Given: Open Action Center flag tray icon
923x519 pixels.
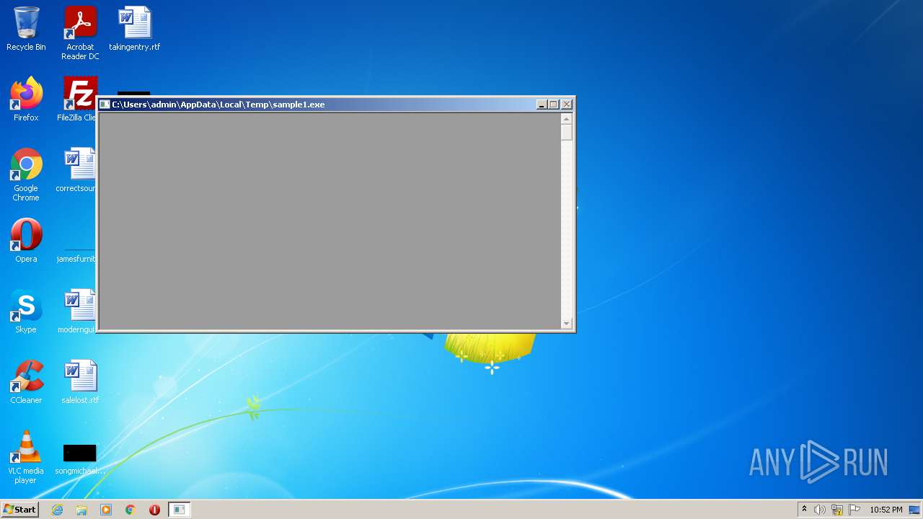Looking at the screenshot, I should 854,510.
